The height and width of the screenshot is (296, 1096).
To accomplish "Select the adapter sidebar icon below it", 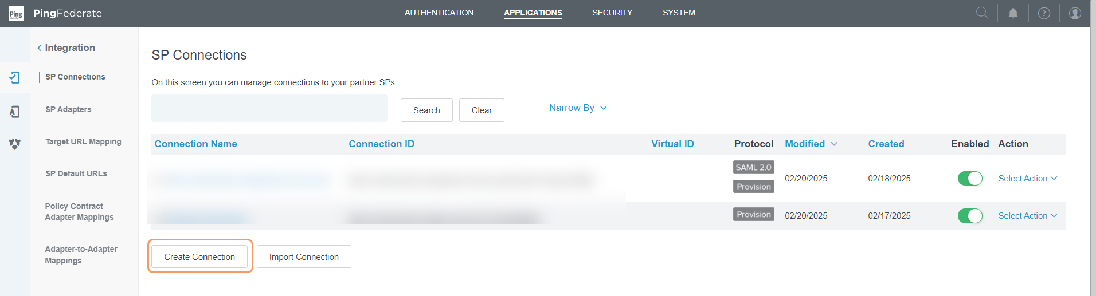I will point(15,112).
